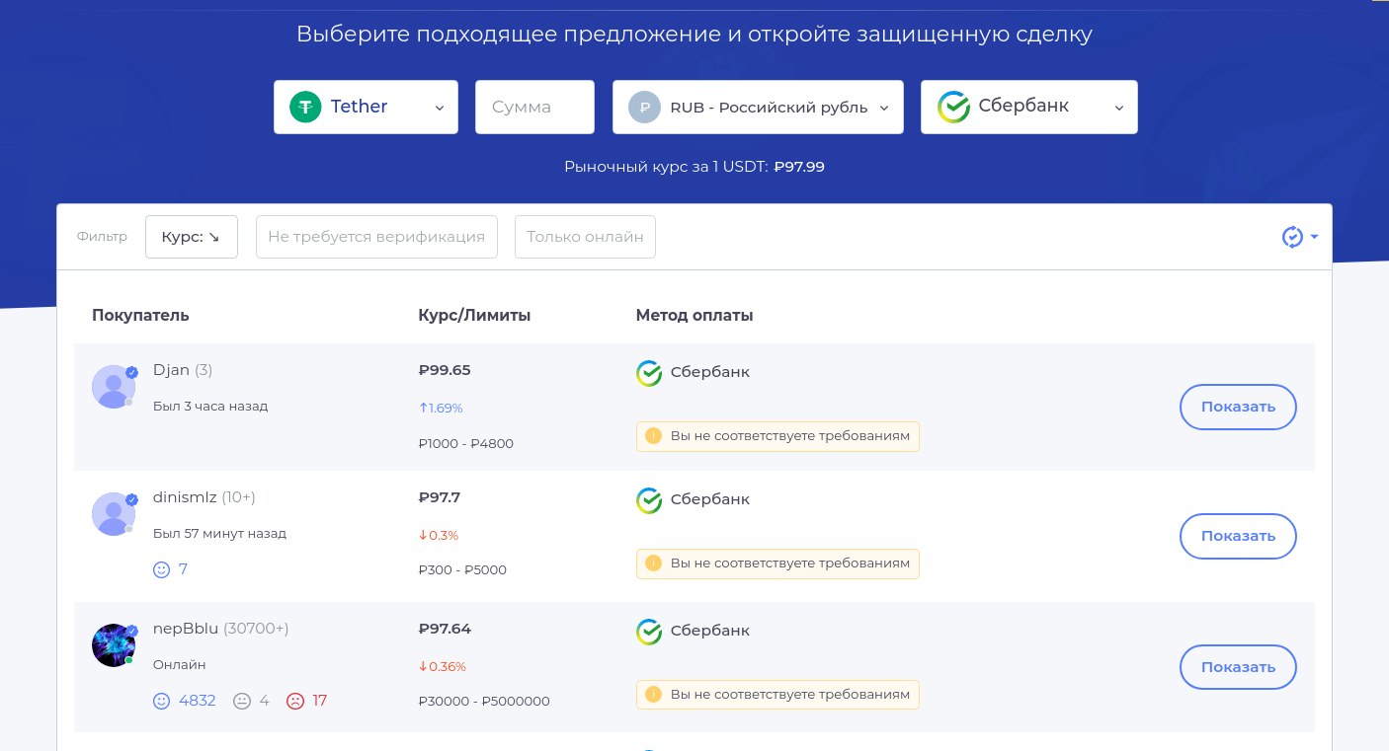Viewport: 1389px width, 751px height.
Task: Click the ₽97.64 rate in nepBblu's row
Action: [x=445, y=629]
